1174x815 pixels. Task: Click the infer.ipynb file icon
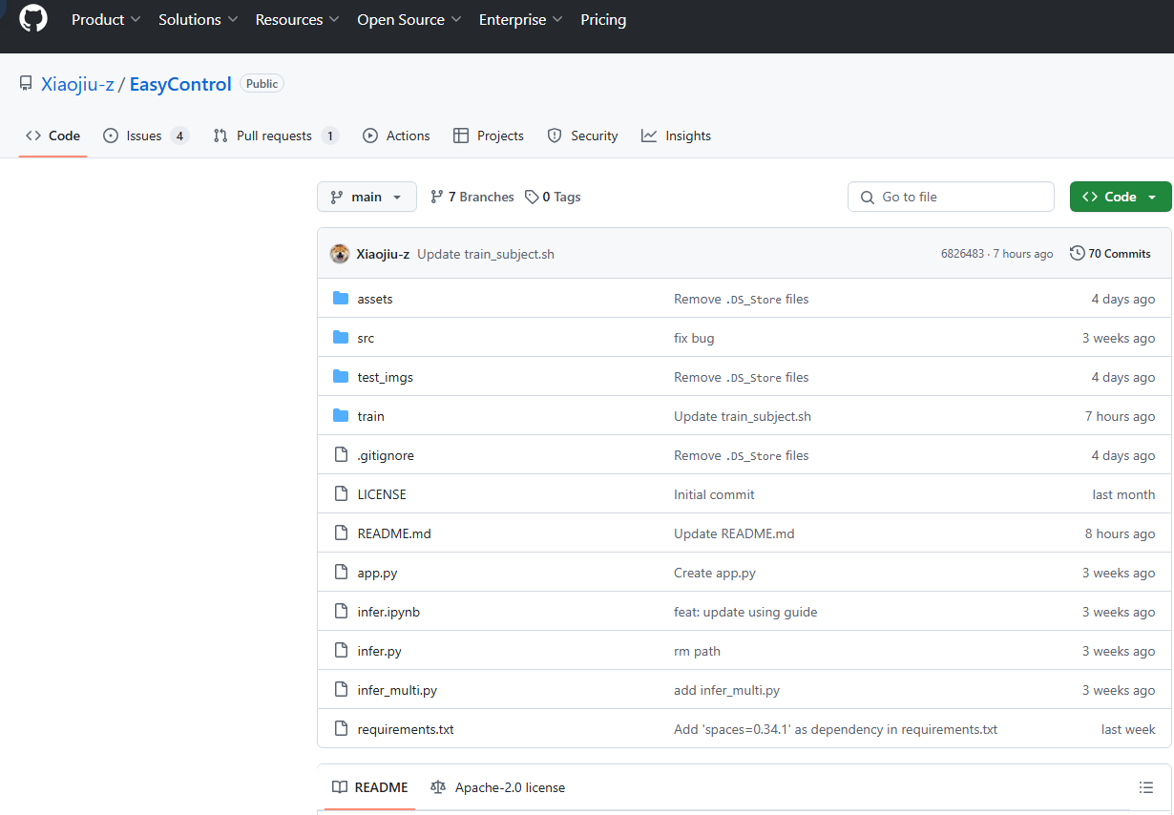[341, 612]
